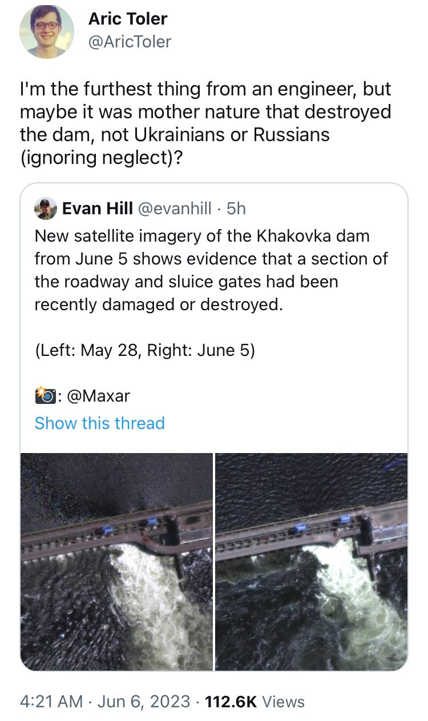Click the 5h quoted tweet timestamp
428x721 pixels.
tap(236, 209)
